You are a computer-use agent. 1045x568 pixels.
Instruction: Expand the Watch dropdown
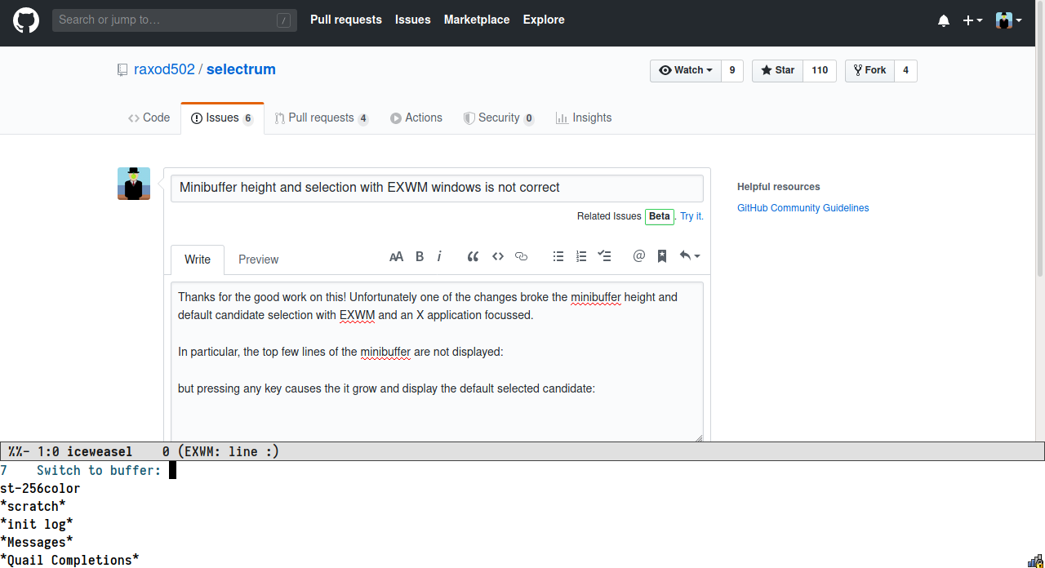click(686, 70)
